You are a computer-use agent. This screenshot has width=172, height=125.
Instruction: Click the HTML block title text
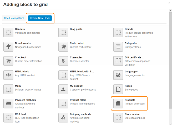22,72
